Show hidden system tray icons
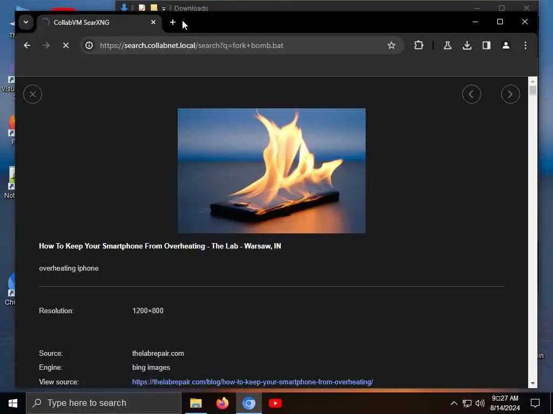553x414 pixels. (x=454, y=403)
